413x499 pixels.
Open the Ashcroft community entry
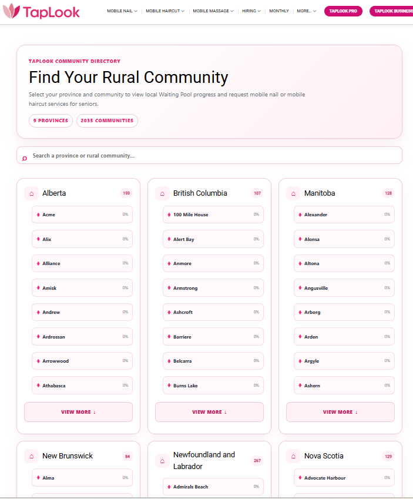[213, 312]
